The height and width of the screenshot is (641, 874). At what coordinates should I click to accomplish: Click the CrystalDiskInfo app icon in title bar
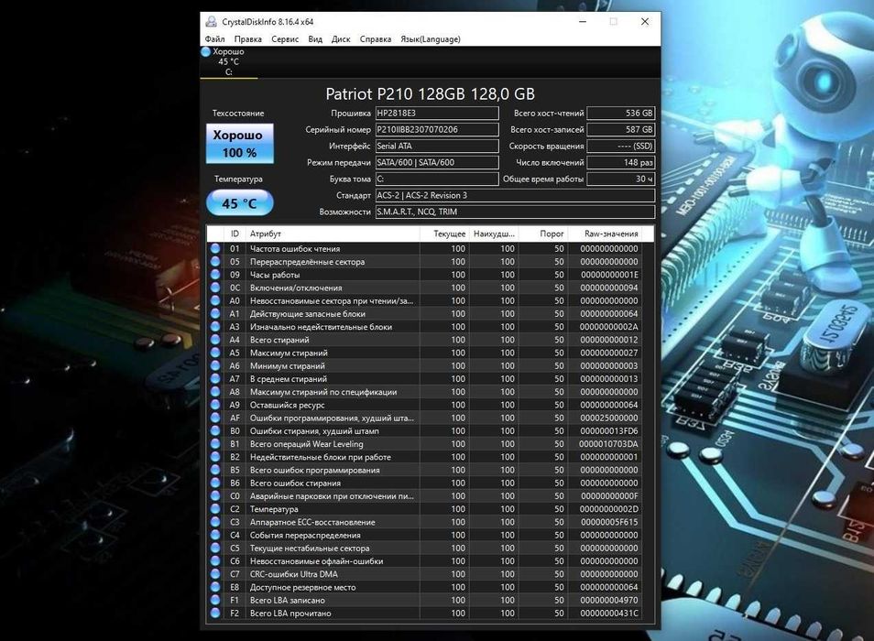pos(212,22)
